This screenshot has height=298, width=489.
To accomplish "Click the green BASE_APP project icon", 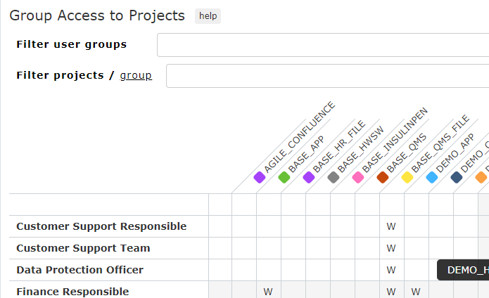I will pyautogui.click(x=284, y=178).
